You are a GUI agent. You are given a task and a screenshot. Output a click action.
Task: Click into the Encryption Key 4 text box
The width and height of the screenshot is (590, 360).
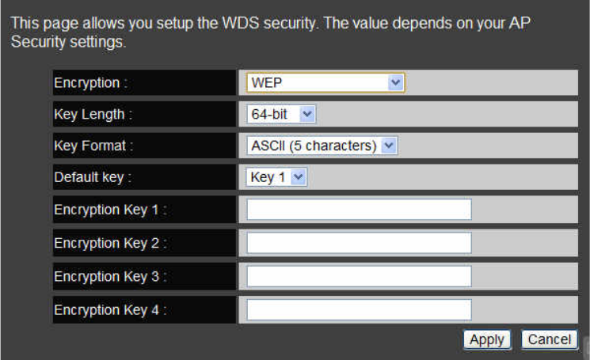tap(359, 309)
